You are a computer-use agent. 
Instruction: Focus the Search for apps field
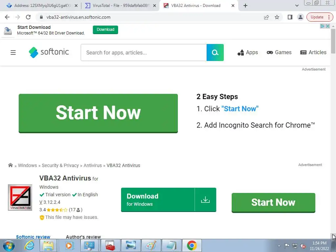click(144, 52)
